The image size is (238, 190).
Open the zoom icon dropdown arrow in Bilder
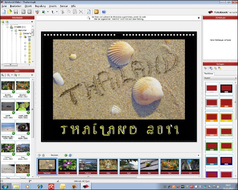[x=12, y=75]
